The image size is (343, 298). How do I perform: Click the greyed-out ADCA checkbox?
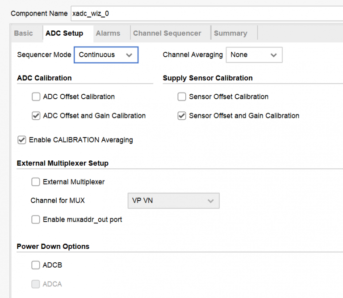36,284
